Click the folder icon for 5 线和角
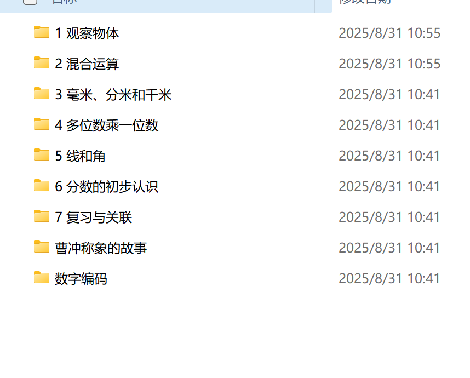The image size is (470, 378). (x=42, y=154)
